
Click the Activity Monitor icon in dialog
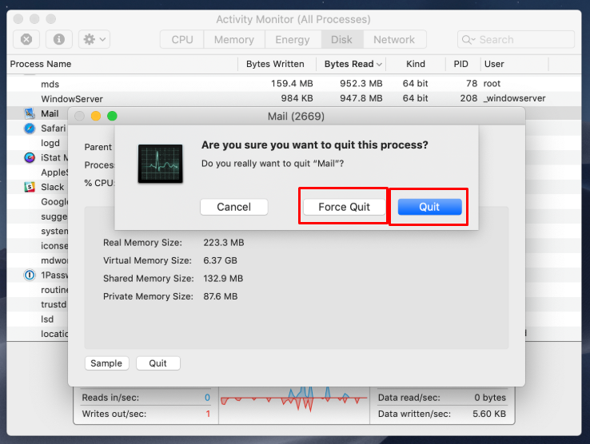click(161, 164)
